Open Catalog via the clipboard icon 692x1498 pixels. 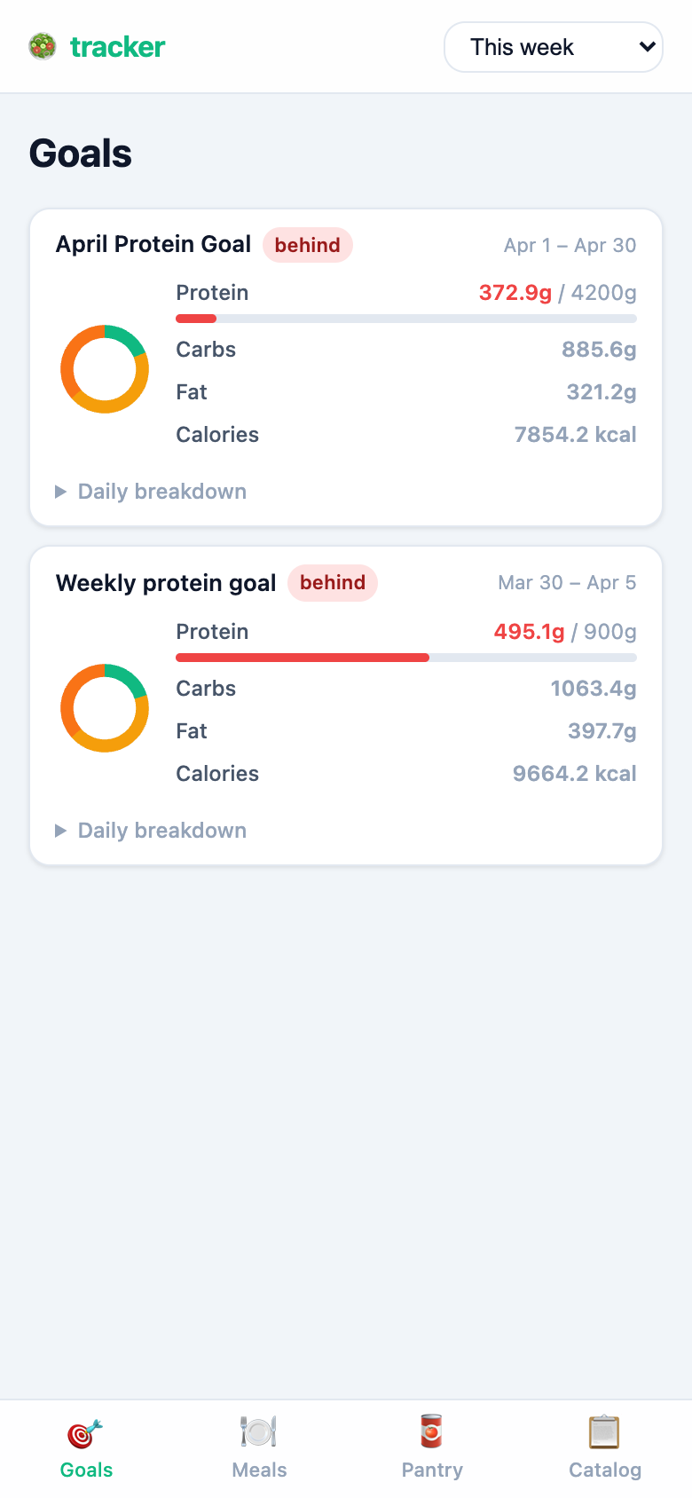coord(604,1432)
